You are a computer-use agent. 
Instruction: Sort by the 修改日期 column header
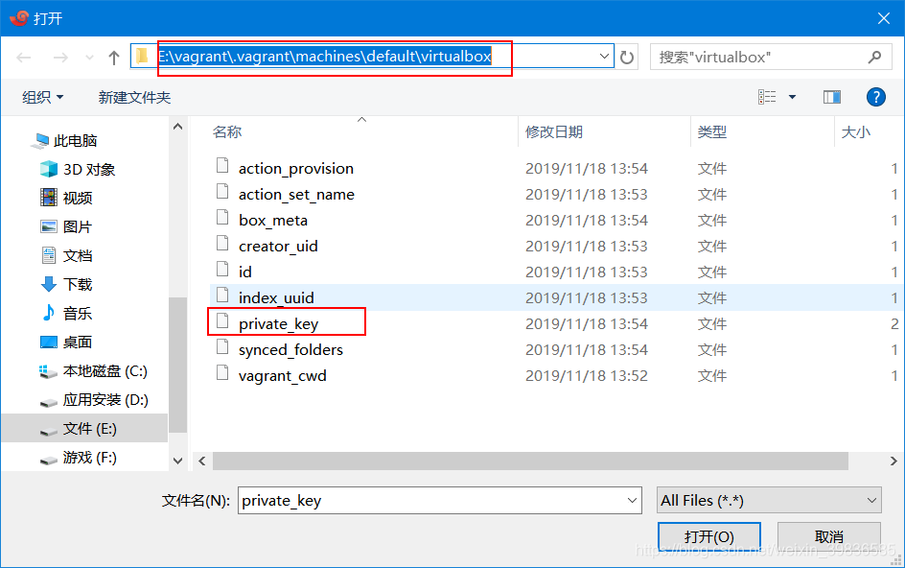point(553,131)
